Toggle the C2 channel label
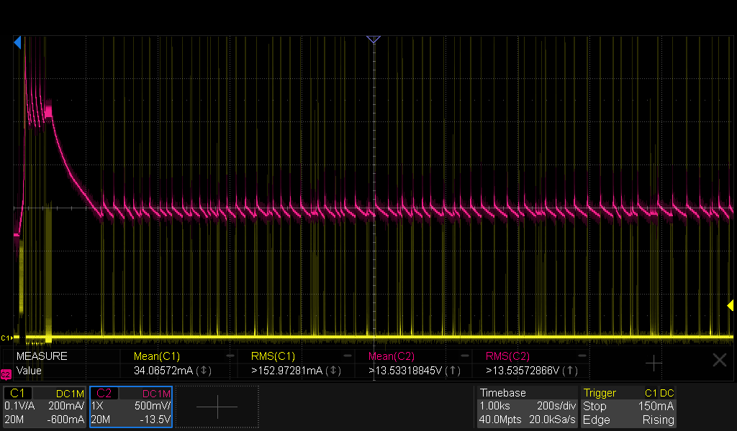Image resolution: width=737 pixels, height=431 pixels. coord(104,393)
